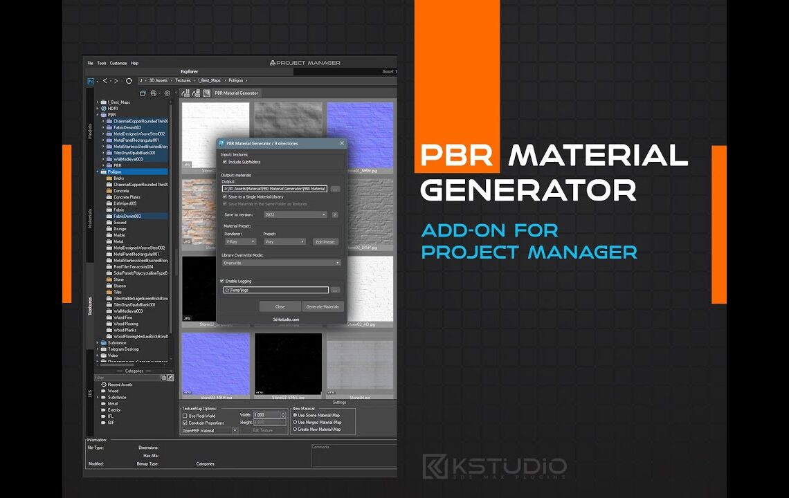Screen dimensions: 789x498
Task: Open the toolbar settings gear
Action: (167, 92)
